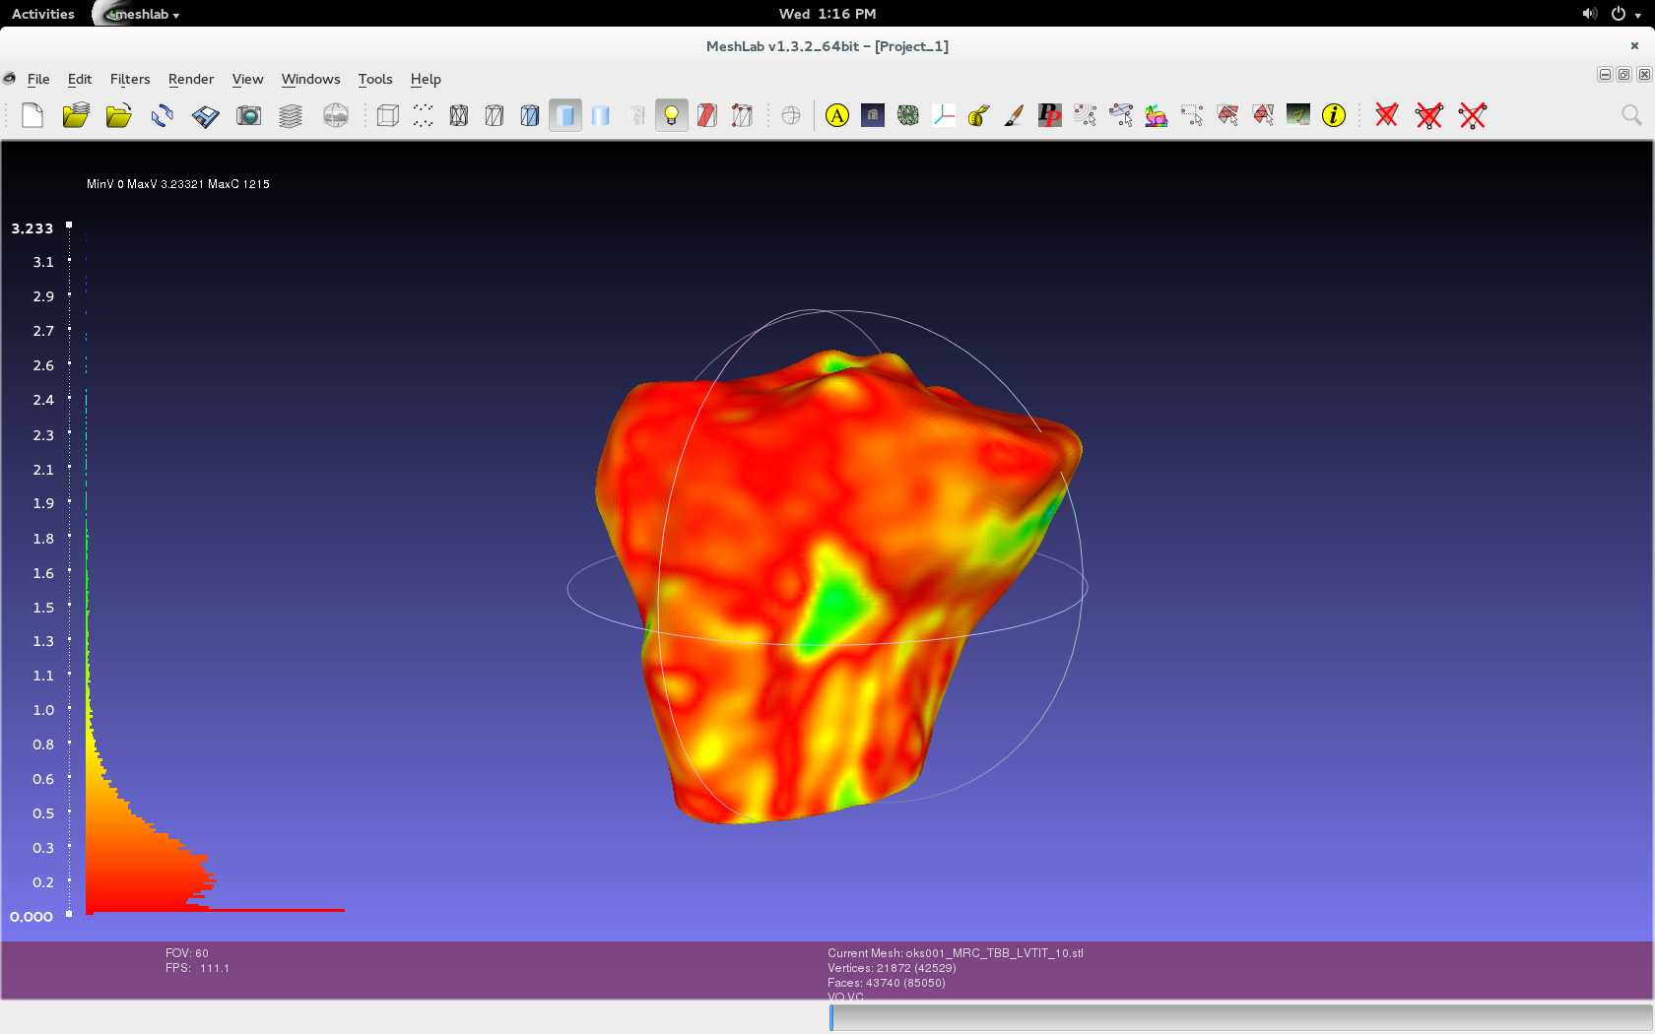Open the yellow A align tool

click(x=837, y=115)
